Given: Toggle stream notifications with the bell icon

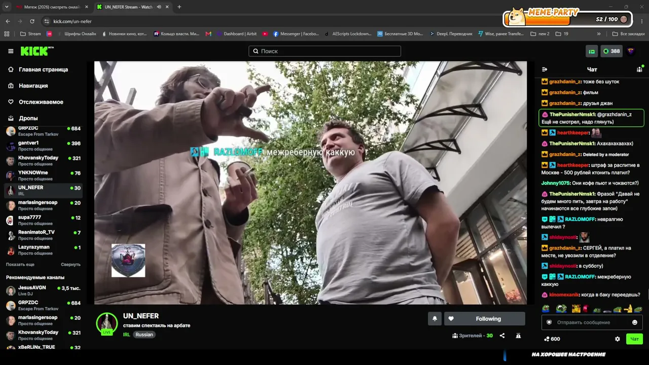Looking at the screenshot, I should pyautogui.click(x=435, y=319).
